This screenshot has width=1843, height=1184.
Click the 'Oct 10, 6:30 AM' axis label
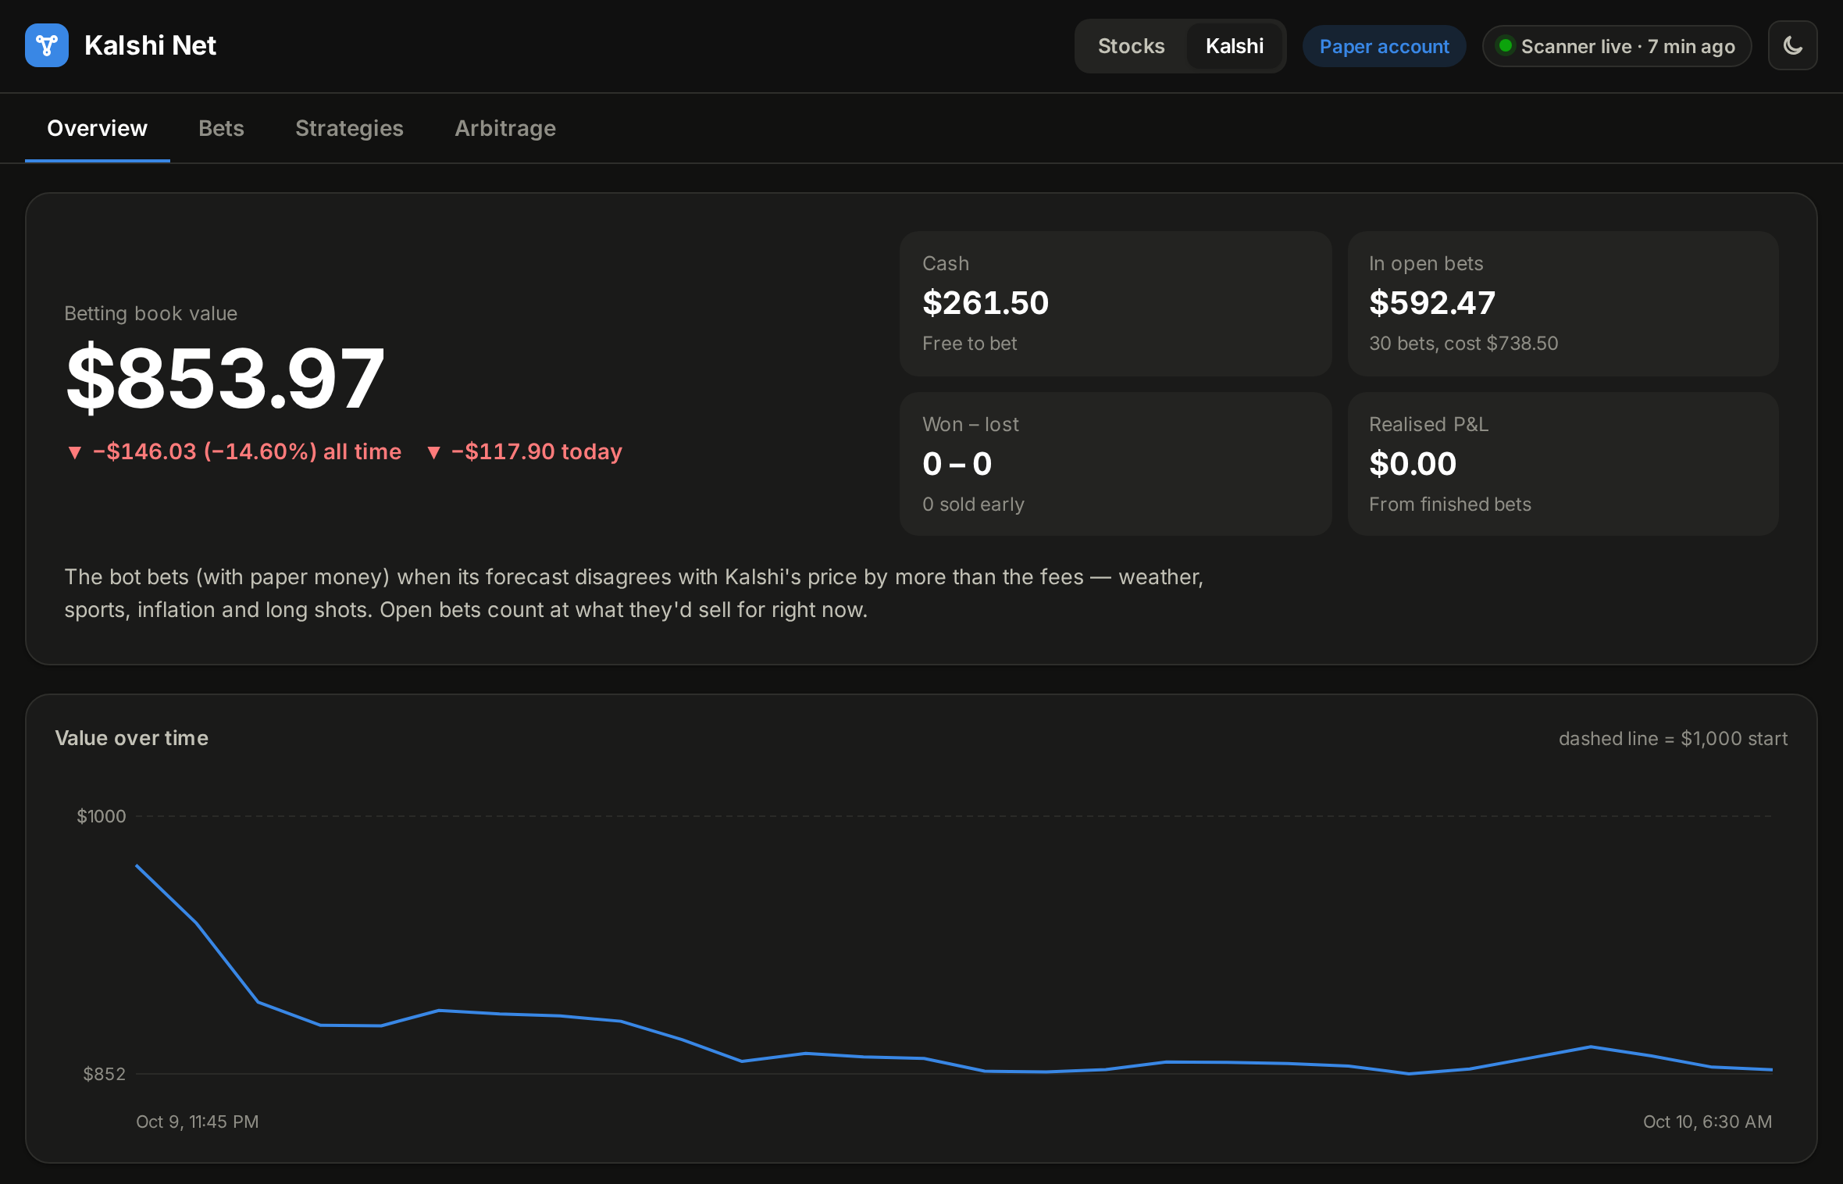[x=1707, y=1122]
